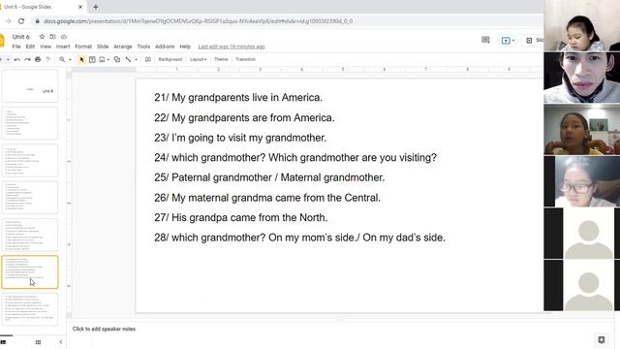
Task: Click the add comment toolbar icon
Action: click(148, 59)
